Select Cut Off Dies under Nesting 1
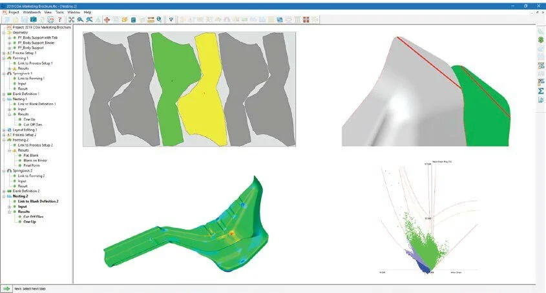Viewport: 546px width, 293px height. [33, 125]
